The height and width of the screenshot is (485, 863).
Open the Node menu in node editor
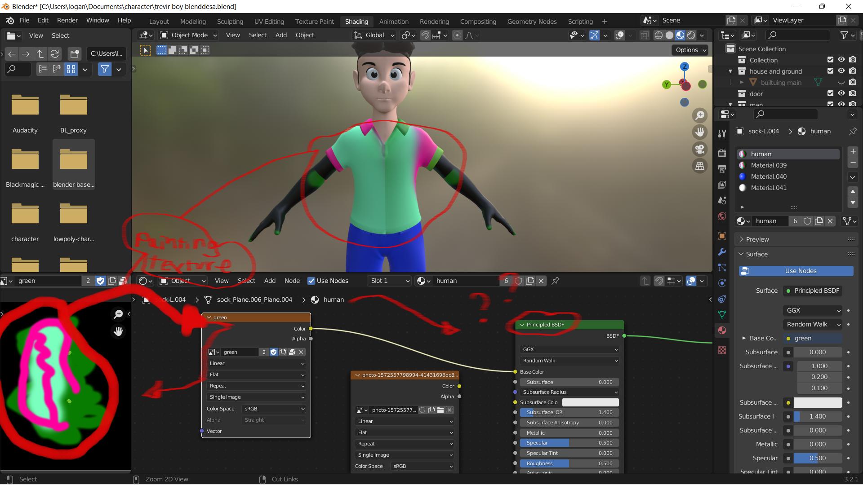[292, 281]
